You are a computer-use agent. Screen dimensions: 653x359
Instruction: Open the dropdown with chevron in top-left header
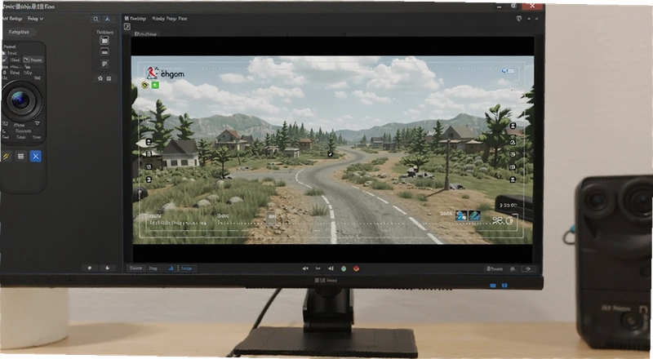(x=35, y=19)
